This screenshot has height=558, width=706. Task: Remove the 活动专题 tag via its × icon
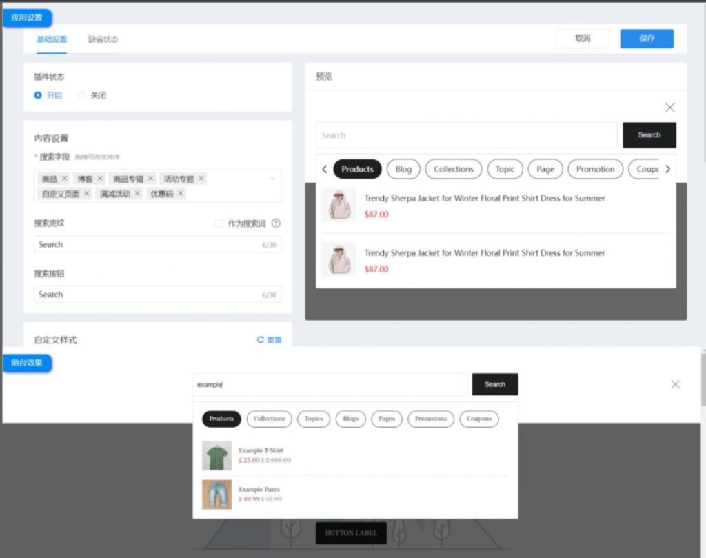(x=200, y=177)
